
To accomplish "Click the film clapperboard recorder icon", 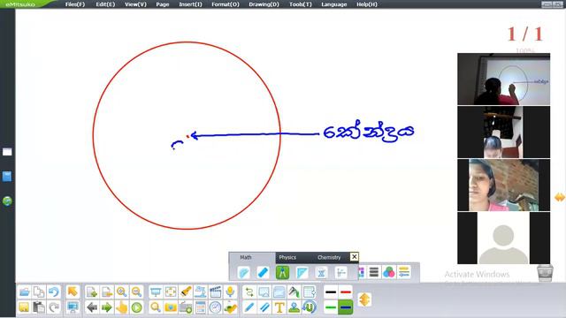I will click(x=215, y=291).
